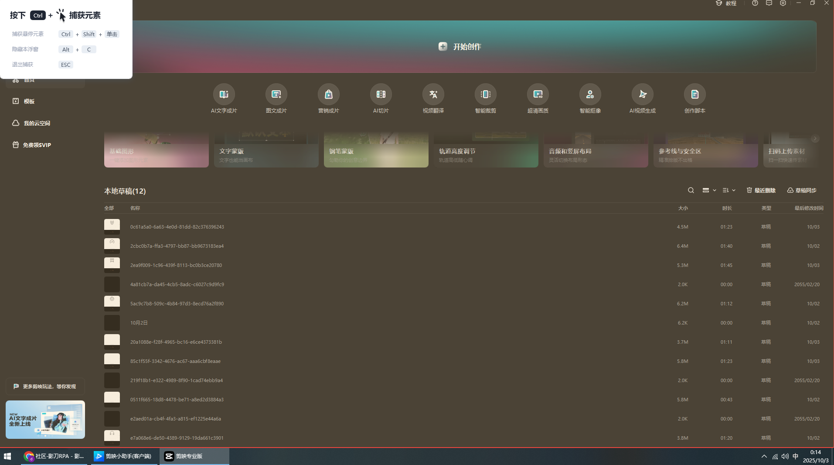
Task: Open the help question-mark icon in title bar
Action: 755,3
